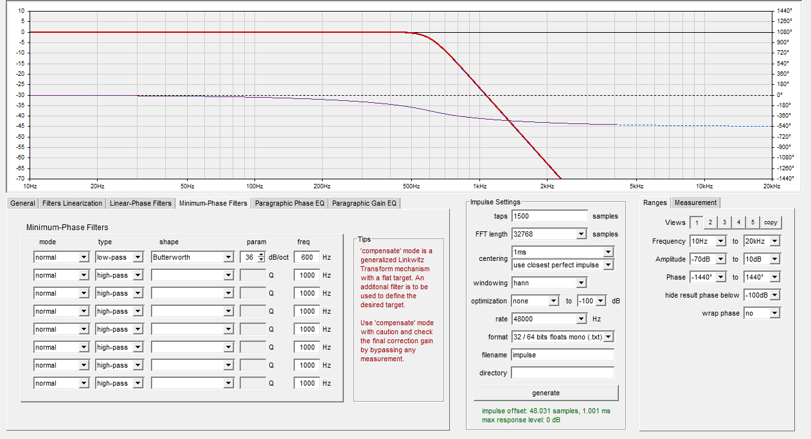
Task: Click the empty directory field
Action: point(563,373)
